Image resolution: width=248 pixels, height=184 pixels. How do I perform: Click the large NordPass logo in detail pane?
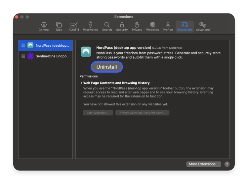pos(86,52)
